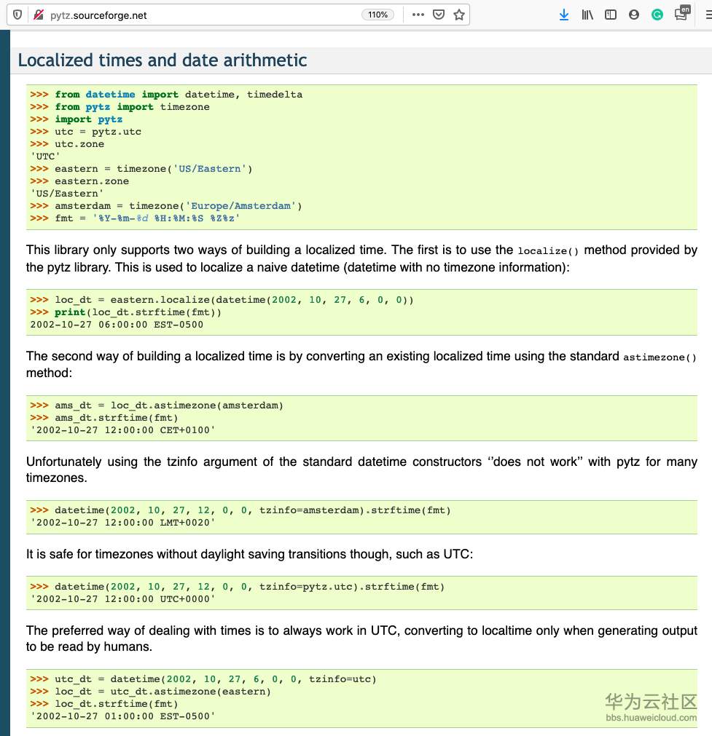Click the 'loc_dt = utc_dt.astimezone(eastern)' line
Image resolution: width=712 pixels, height=736 pixels.
pyautogui.click(x=150, y=692)
